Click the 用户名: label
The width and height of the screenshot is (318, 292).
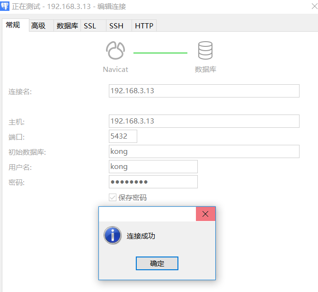coord(20,168)
